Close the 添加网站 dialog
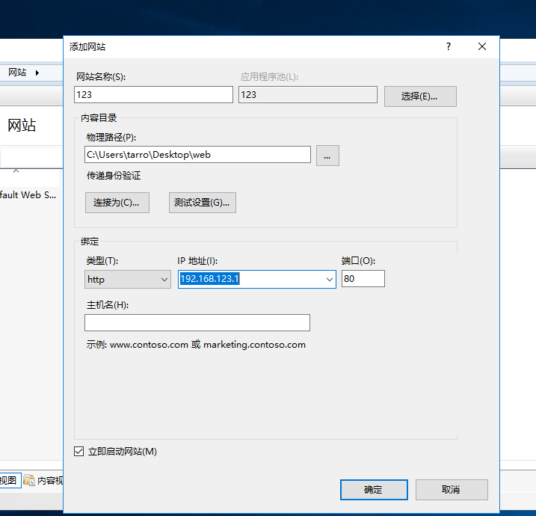This screenshot has height=516, width=536. pos(482,46)
